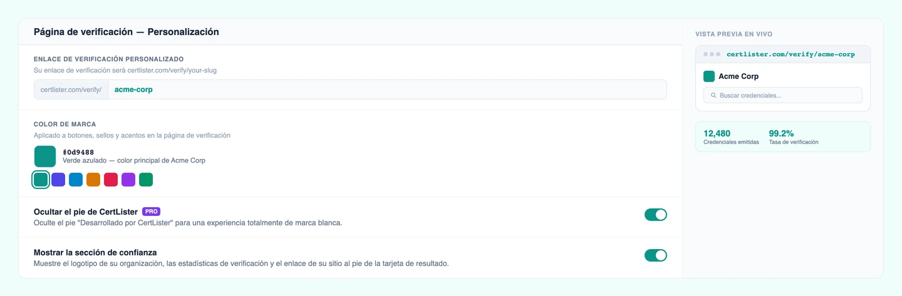Click the Enlace de verificación personalizado label

(x=109, y=59)
